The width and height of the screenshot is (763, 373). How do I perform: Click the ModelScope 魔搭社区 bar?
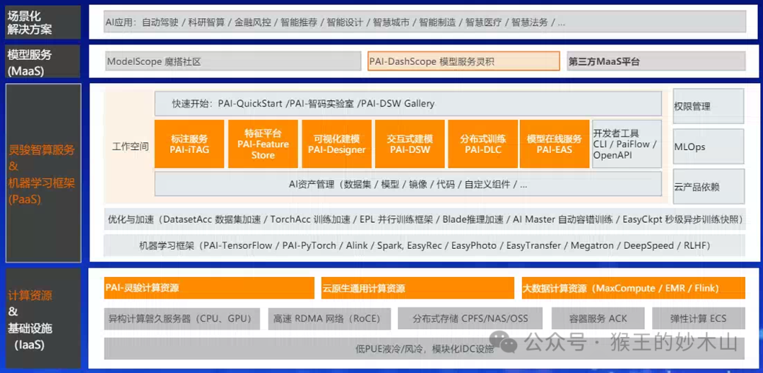pyautogui.click(x=233, y=61)
